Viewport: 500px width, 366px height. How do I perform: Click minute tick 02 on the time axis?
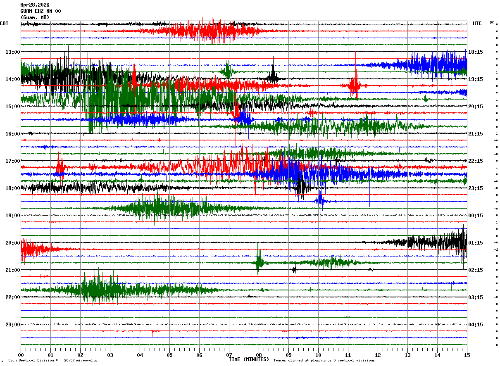point(80,355)
